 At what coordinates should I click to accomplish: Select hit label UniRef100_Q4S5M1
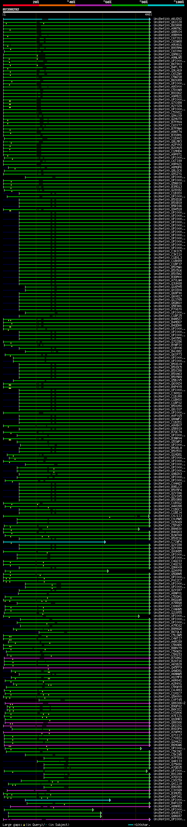click(x=167, y=338)
